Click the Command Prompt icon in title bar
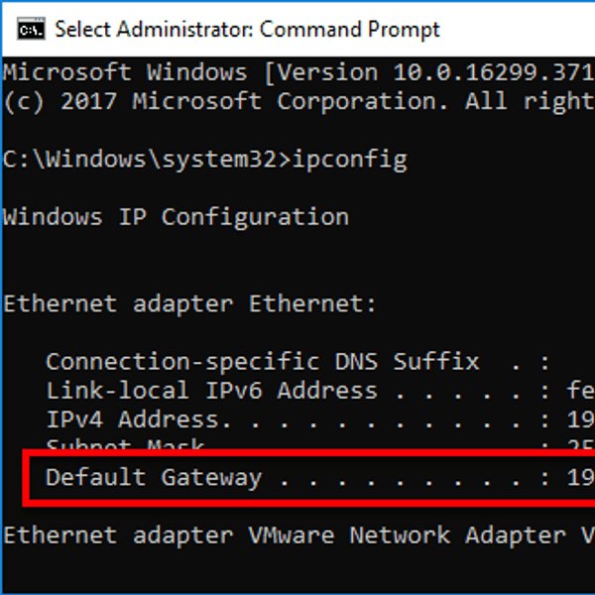This screenshot has height=595, width=595. [x=31, y=29]
